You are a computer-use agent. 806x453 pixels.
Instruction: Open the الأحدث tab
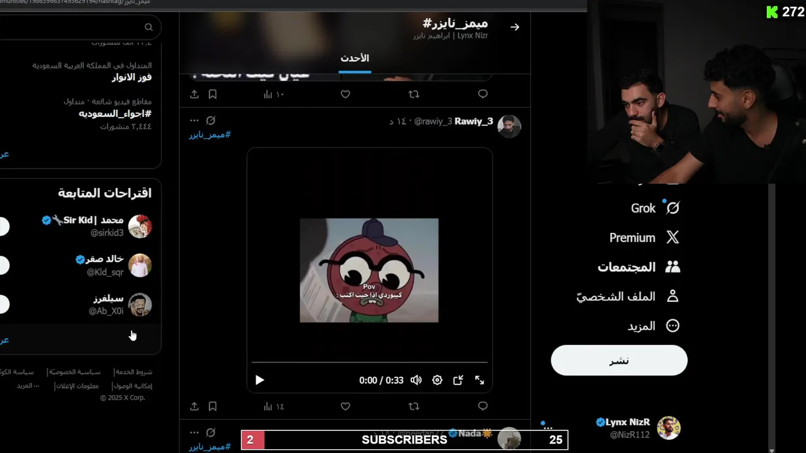coord(355,59)
